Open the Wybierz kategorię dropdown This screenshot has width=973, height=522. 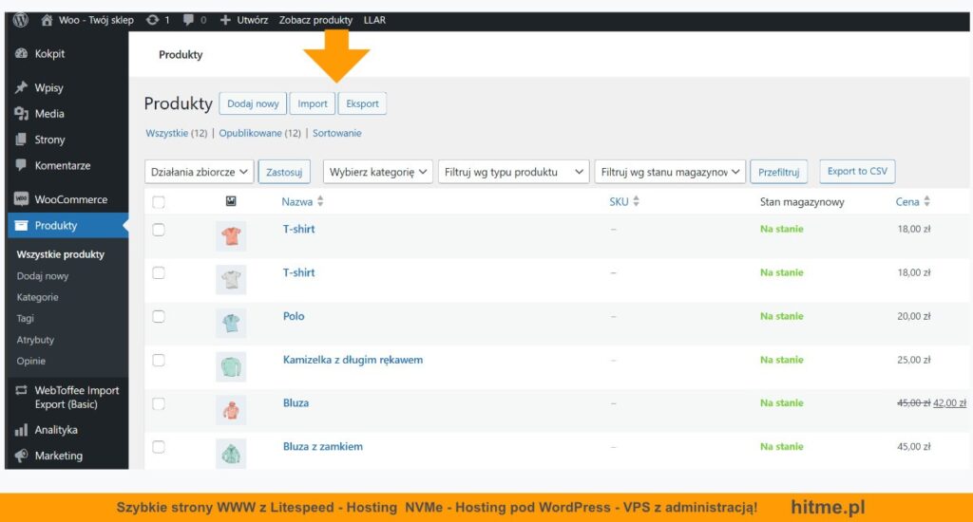378,172
